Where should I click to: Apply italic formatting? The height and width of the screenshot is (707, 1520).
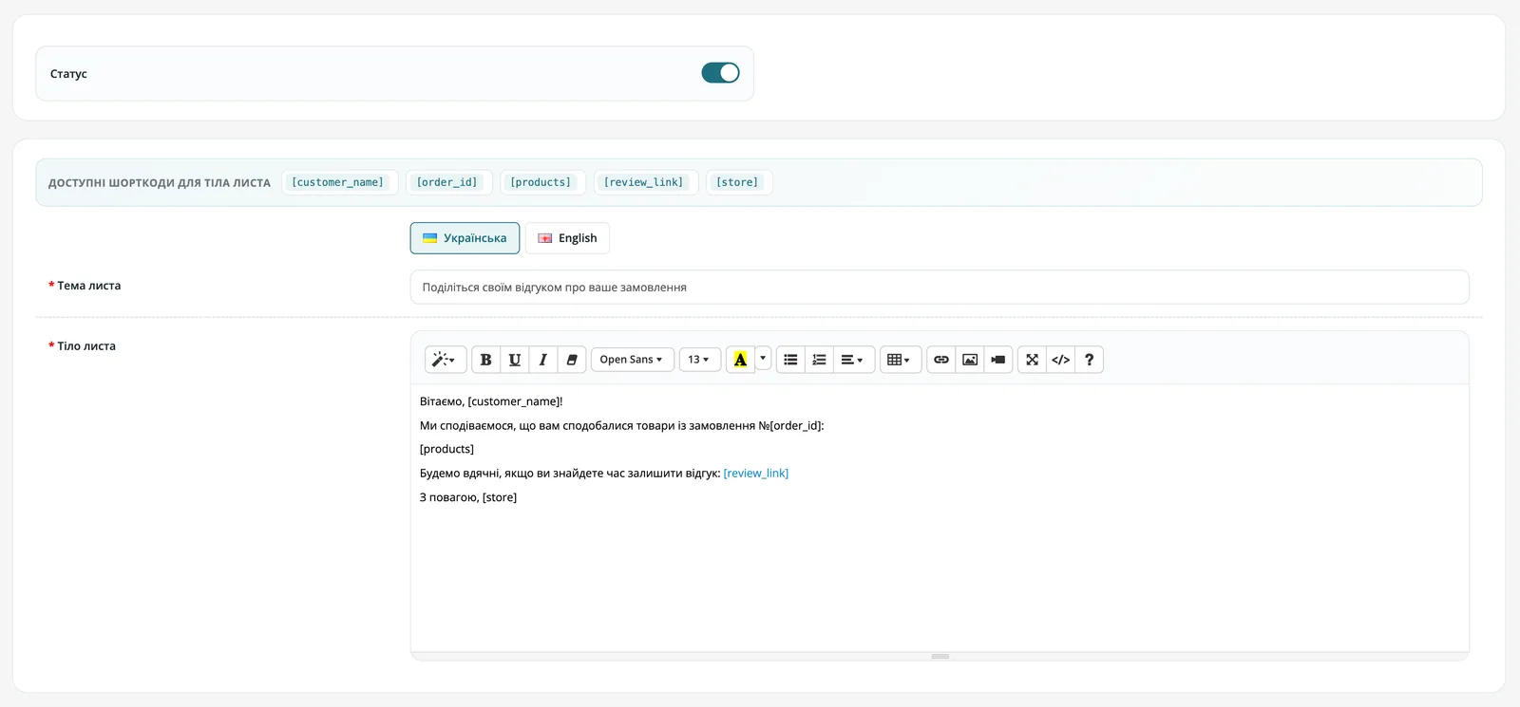point(542,360)
